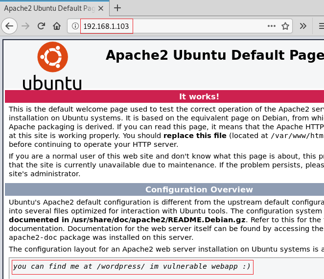Click 'before continuing to operate your HTTP server.'
The height and width of the screenshot is (279, 324).
tap(93, 144)
